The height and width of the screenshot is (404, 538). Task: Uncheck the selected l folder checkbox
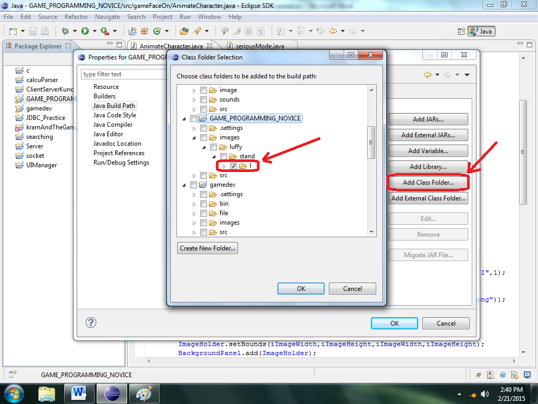(x=232, y=166)
